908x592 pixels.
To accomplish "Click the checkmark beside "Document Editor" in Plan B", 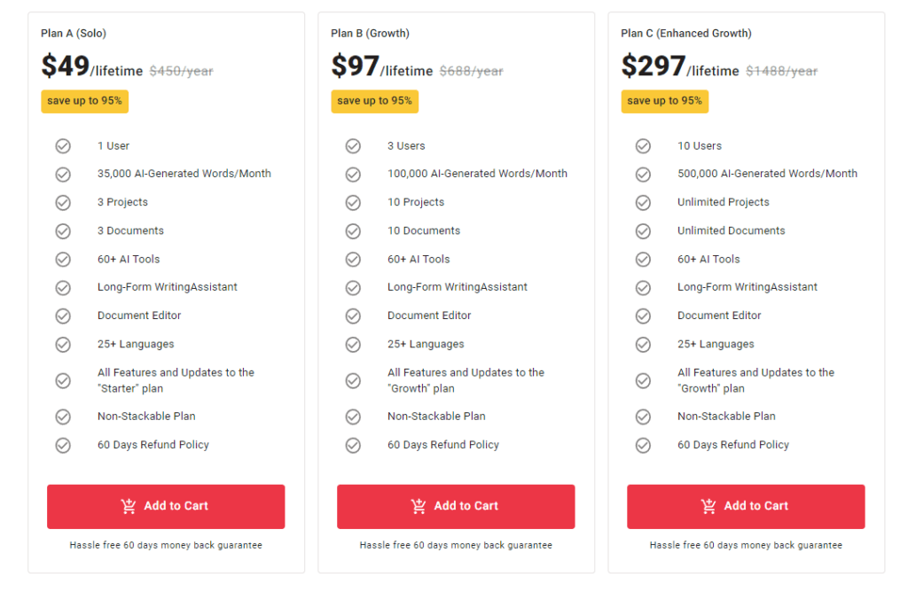I will (x=353, y=315).
